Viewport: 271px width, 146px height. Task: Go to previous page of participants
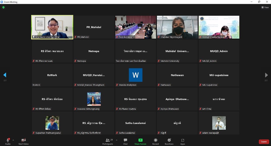point(5,75)
